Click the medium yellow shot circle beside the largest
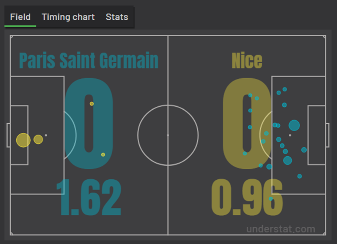Image resolution: width=337 pixels, height=244 pixels. pyautogui.click(x=38, y=140)
